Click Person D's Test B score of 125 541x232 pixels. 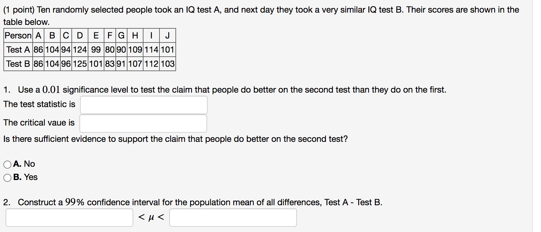(x=80, y=64)
